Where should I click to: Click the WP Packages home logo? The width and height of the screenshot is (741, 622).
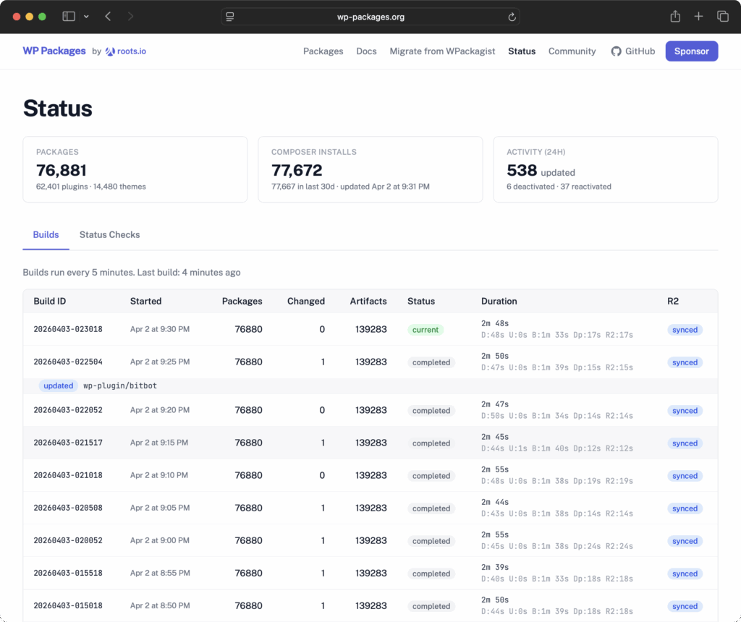click(x=54, y=51)
